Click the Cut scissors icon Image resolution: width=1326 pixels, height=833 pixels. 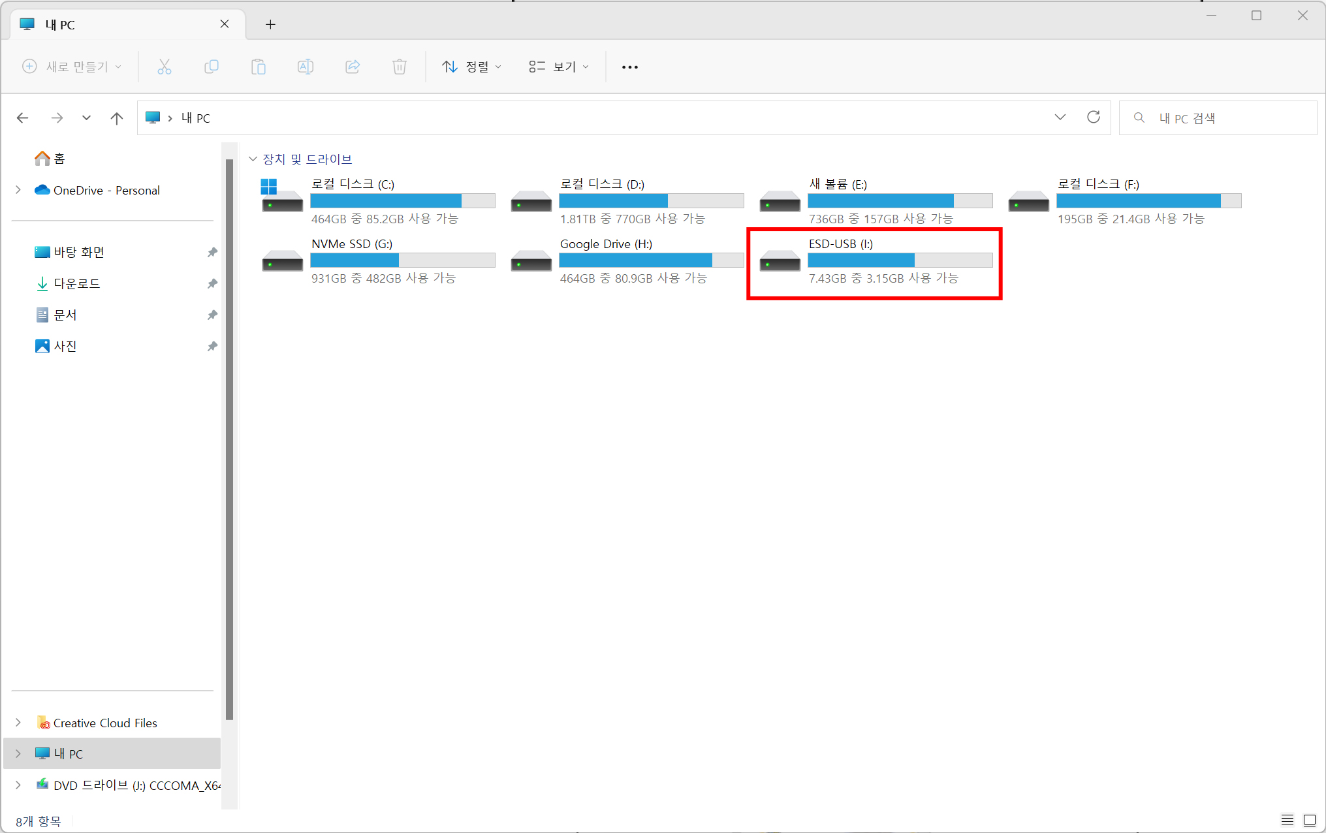164,67
